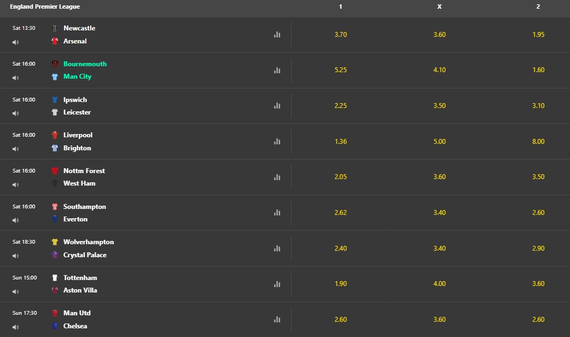Open stats icon for Nottm Forest vs West Ham

point(277,177)
